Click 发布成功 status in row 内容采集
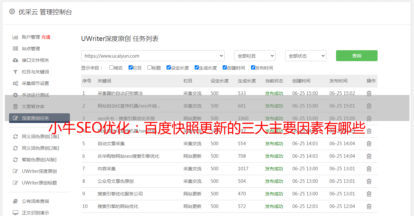Screen dimensions: 414x216 (274, 169)
